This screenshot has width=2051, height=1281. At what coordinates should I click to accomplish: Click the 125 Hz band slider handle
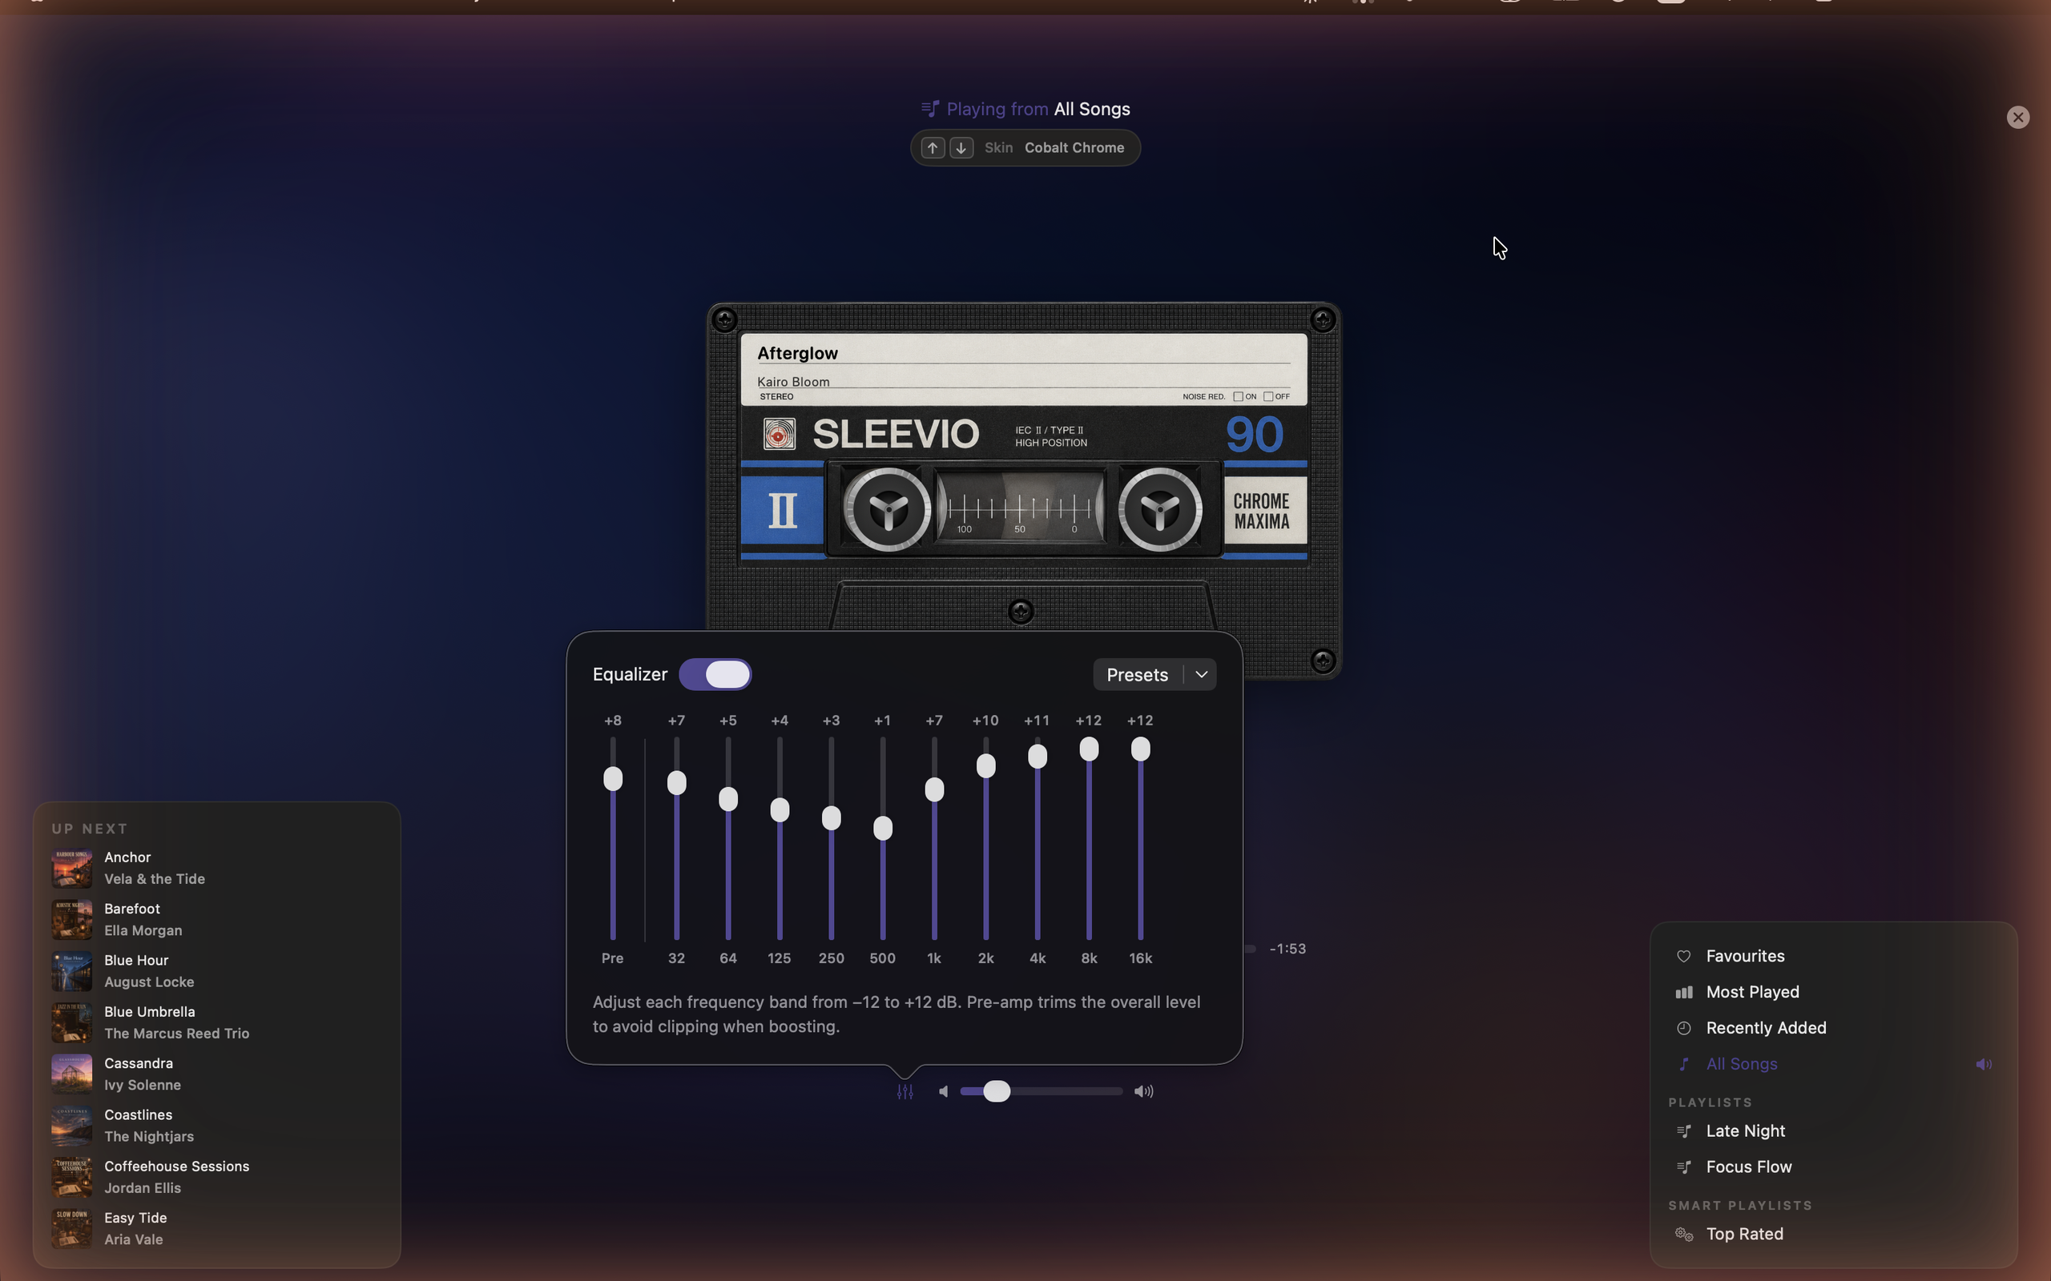(780, 810)
